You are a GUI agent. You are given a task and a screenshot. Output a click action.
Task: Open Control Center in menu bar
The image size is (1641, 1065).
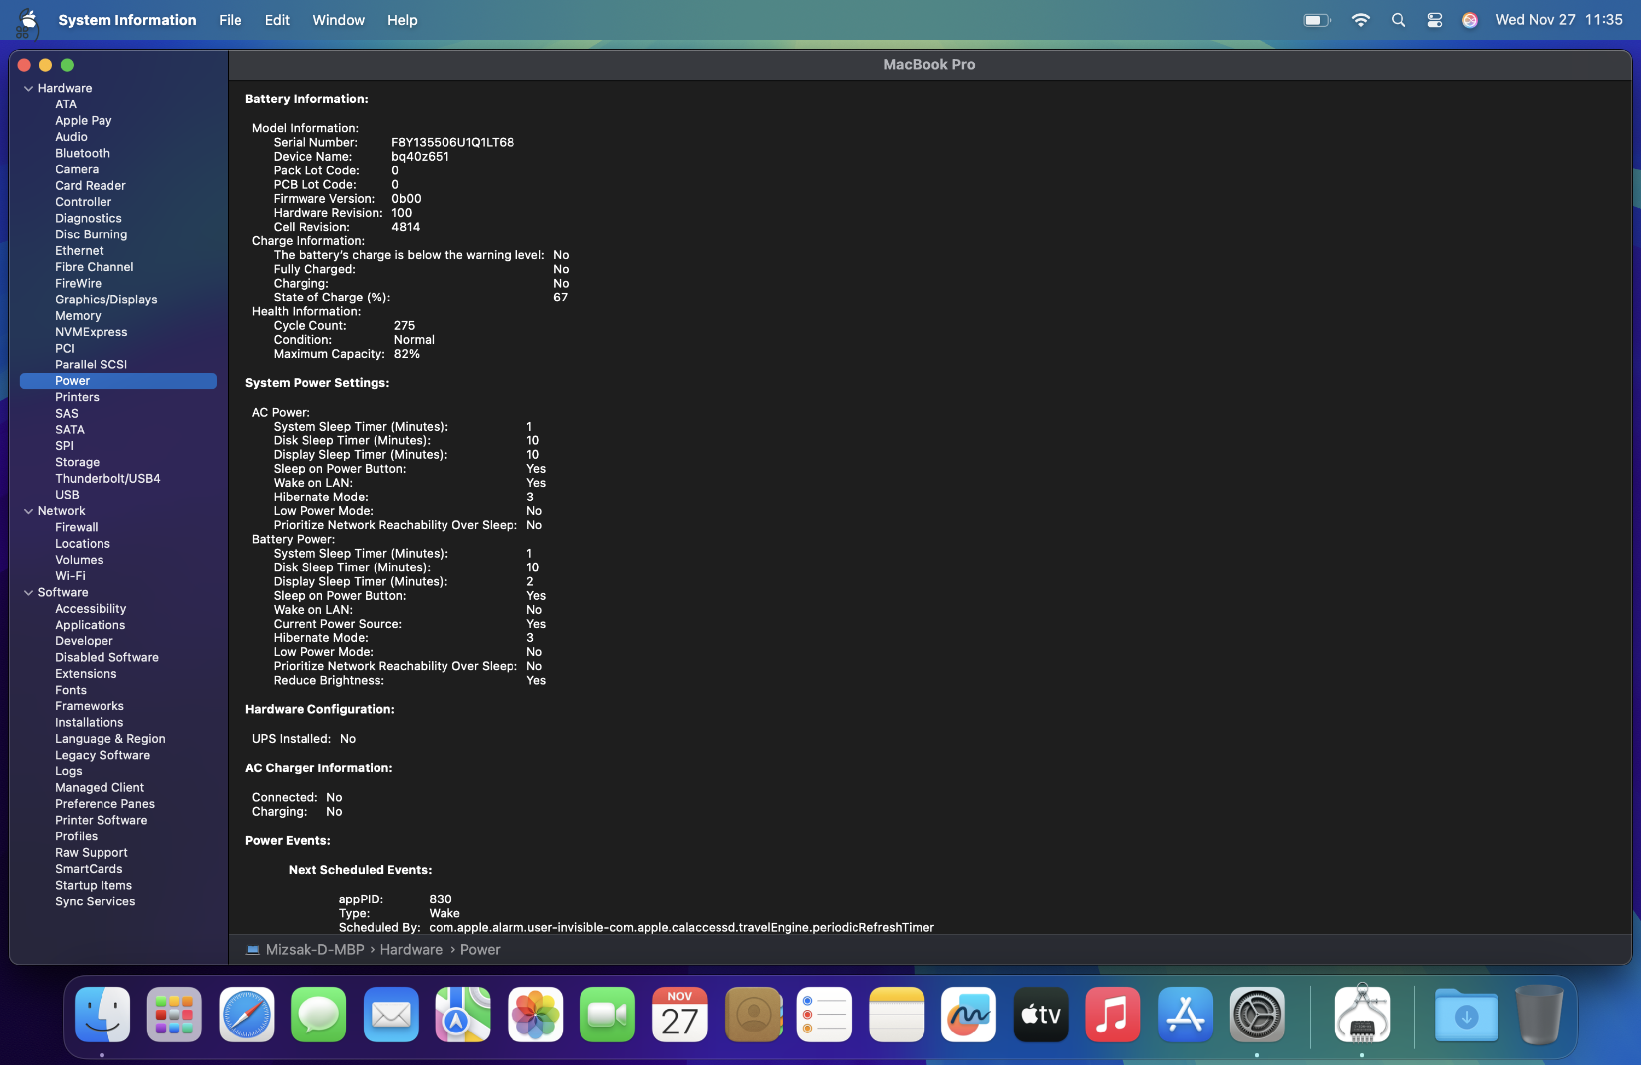tap(1435, 20)
